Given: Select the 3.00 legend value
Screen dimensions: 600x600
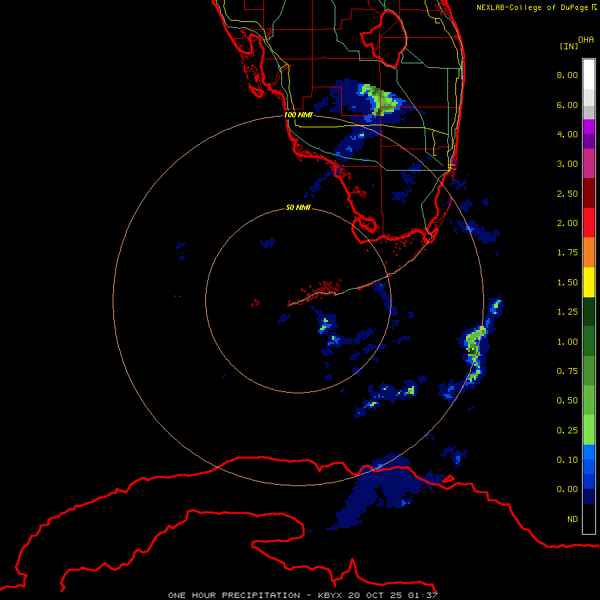Looking at the screenshot, I should coord(567,164).
